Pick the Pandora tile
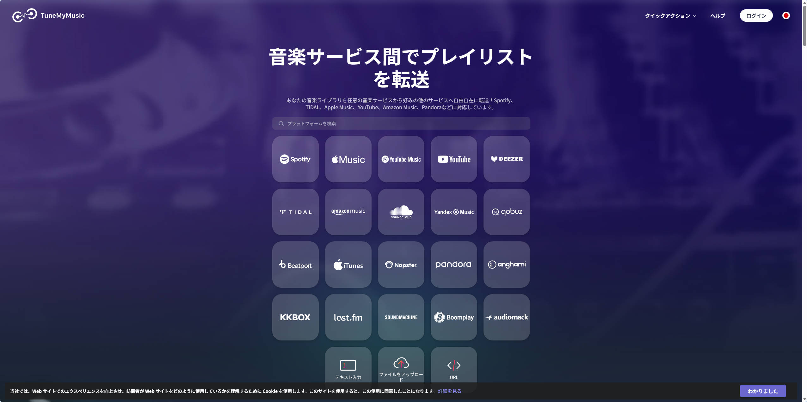This screenshot has height=402, width=807. pos(454,264)
